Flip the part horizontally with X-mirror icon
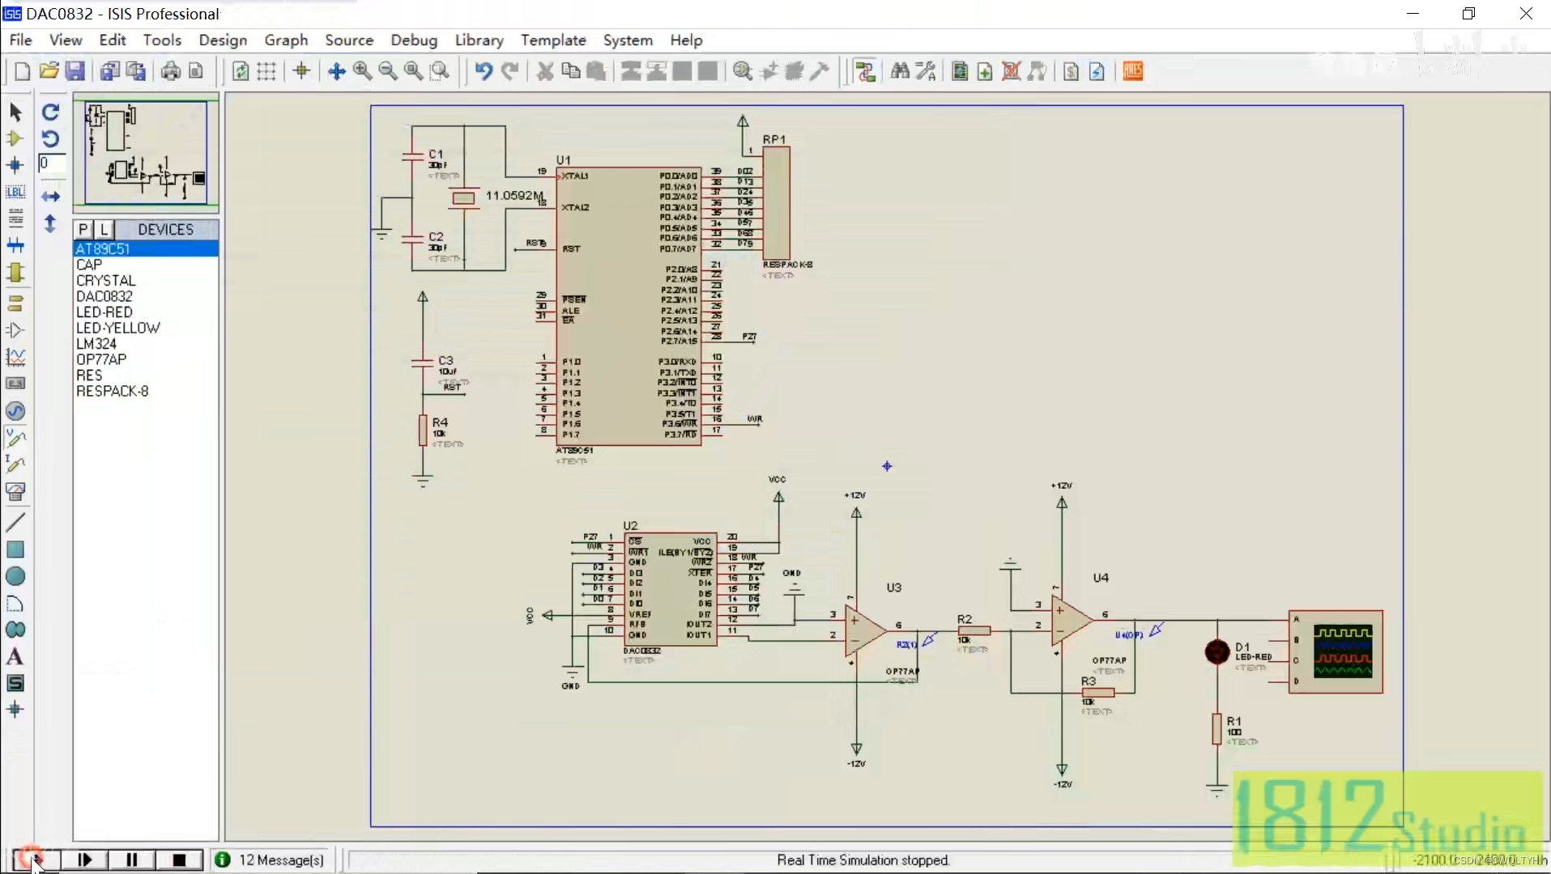The height and width of the screenshot is (874, 1551). pyautogui.click(x=50, y=197)
